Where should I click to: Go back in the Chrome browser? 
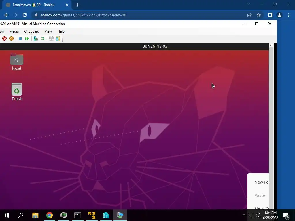[6, 15]
